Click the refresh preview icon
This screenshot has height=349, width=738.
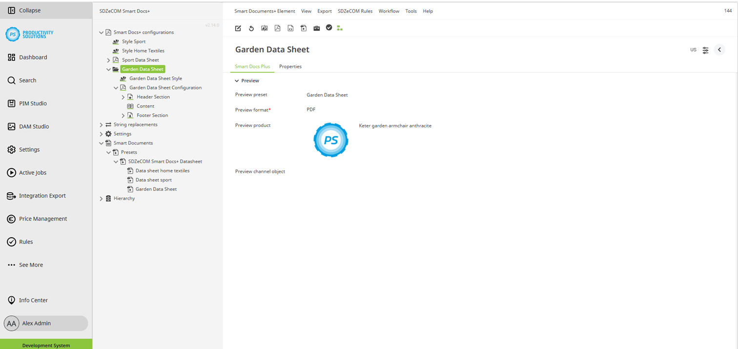pyautogui.click(x=251, y=28)
